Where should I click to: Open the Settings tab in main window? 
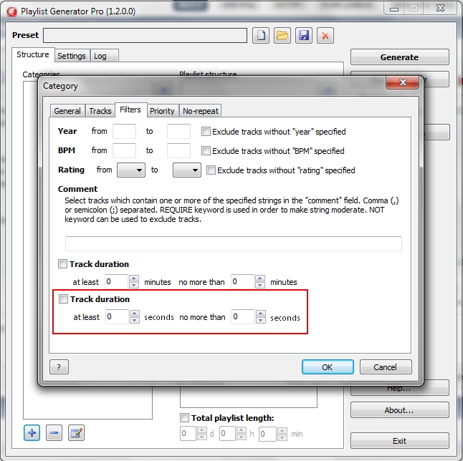(72, 56)
